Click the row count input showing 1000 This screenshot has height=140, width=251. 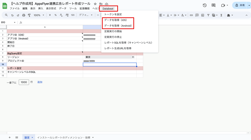24,82
